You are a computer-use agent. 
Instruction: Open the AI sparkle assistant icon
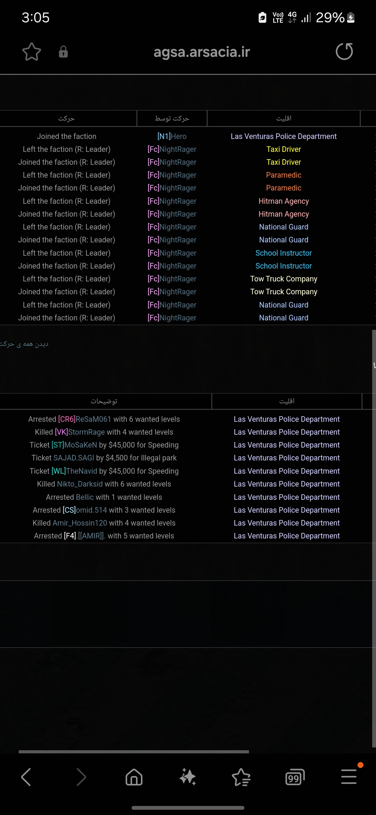[x=188, y=777]
